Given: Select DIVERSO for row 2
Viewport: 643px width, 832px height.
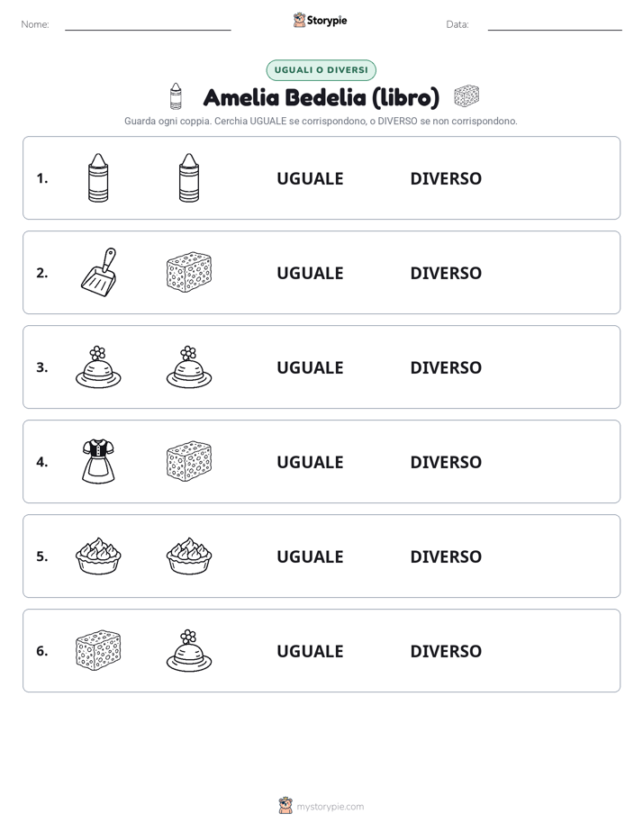Looking at the screenshot, I should [x=446, y=273].
